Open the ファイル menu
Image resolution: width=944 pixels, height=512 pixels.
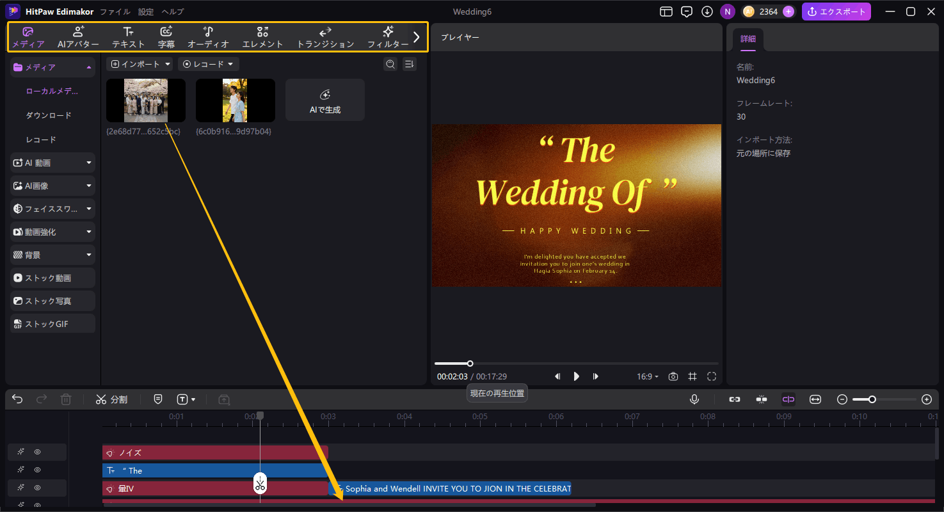115,12
